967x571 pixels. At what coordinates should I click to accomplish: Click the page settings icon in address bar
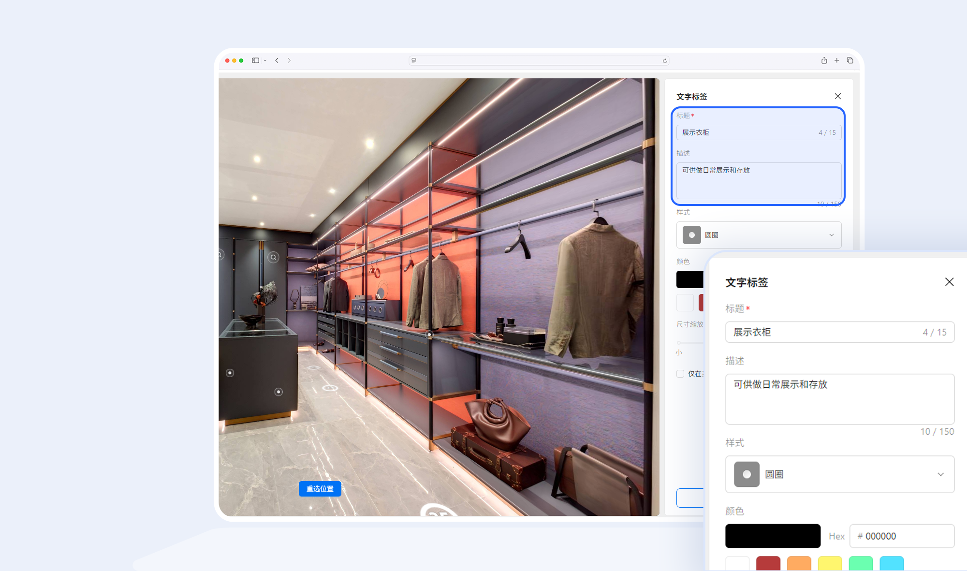click(414, 60)
